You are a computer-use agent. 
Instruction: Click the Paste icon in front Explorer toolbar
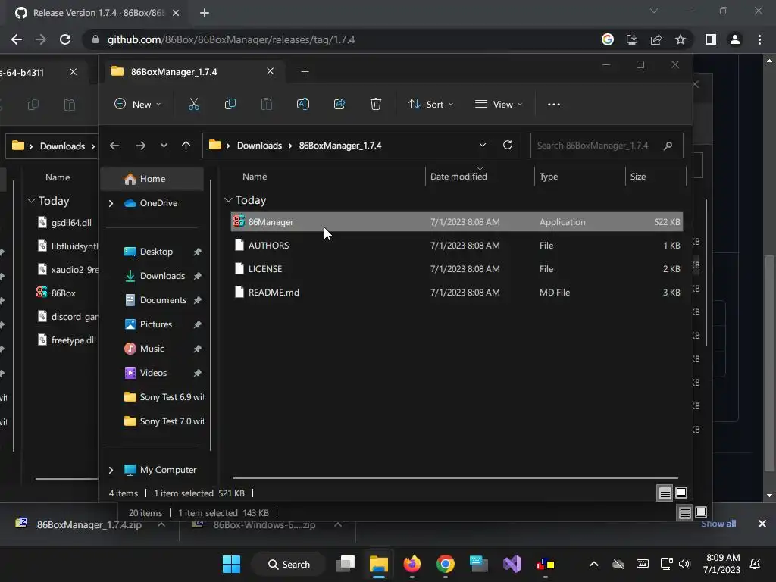[x=266, y=104]
